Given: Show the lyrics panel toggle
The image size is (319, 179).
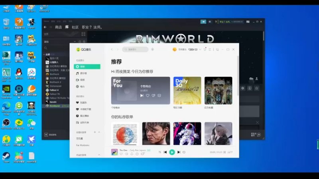Looking at the screenshot, I should (x=224, y=152).
